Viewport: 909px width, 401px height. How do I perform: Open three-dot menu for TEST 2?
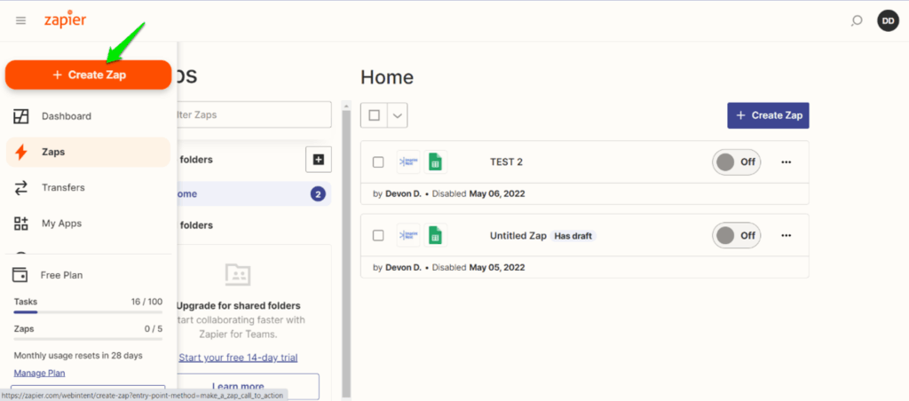786,162
